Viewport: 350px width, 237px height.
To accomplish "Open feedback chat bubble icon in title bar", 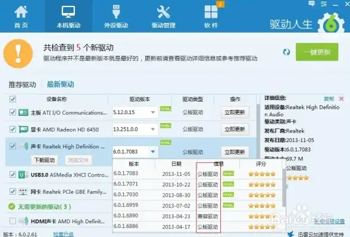I will coord(312,4).
